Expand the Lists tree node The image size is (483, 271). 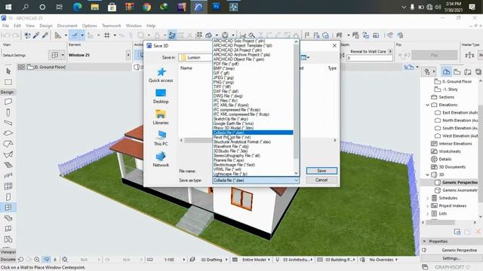[428, 213]
